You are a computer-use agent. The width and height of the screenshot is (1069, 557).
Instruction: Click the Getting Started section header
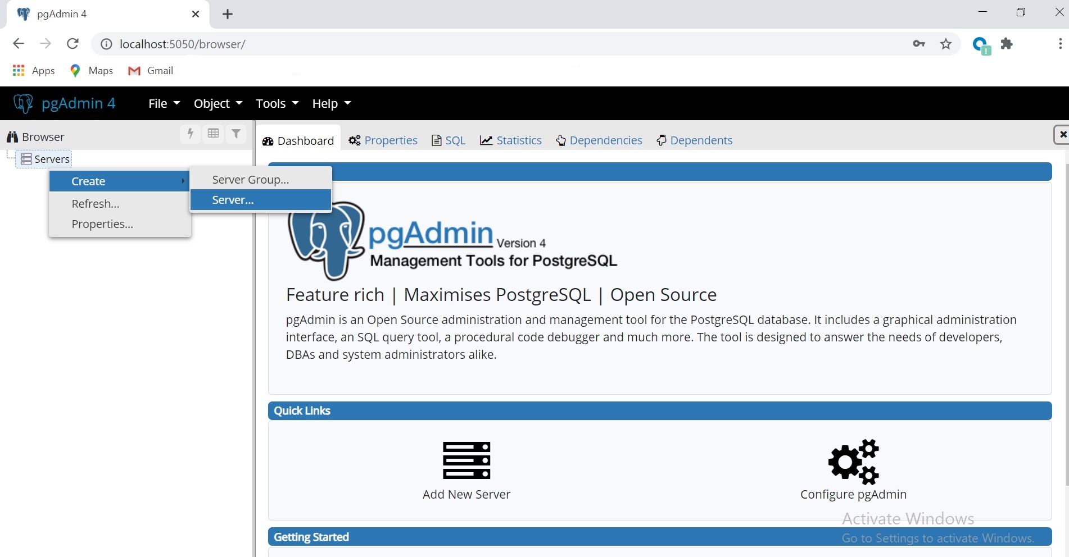tap(660, 537)
